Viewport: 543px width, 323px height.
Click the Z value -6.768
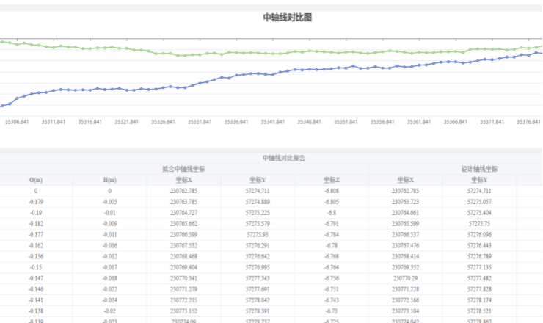coord(332,256)
